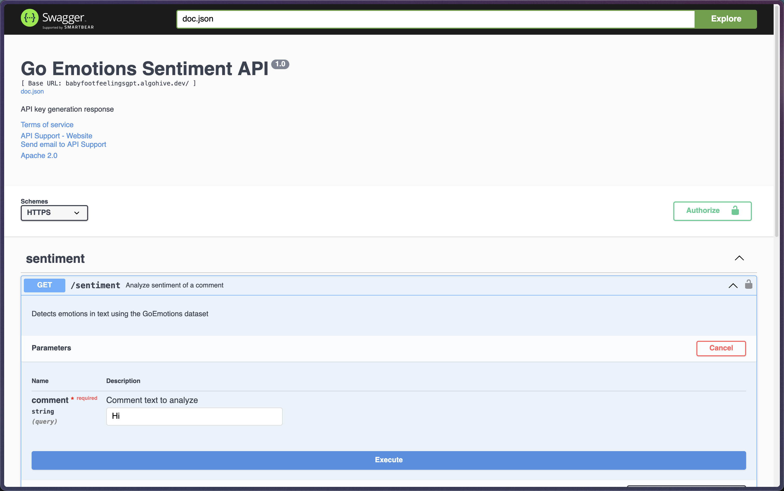Image resolution: width=784 pixels, height=491 pixels.
Task: Click the green lock icon in Authorize
Action: coord(735,211)
